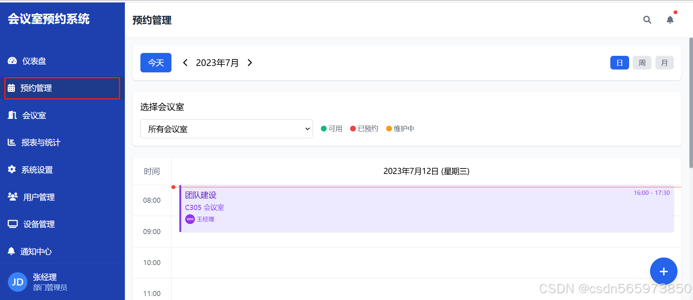This screenshot has height=300, width=693.
Task: Click the 10:00 time row label
Action: 152,263
